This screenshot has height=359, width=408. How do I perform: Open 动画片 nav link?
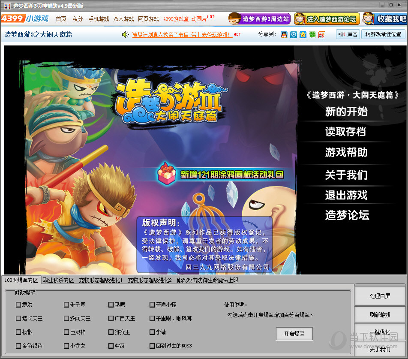(199, 19)
